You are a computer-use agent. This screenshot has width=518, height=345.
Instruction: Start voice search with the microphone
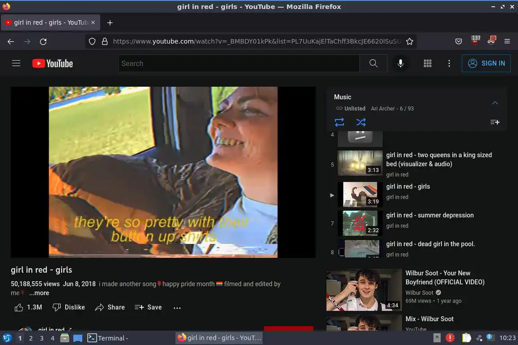point(400,63)
